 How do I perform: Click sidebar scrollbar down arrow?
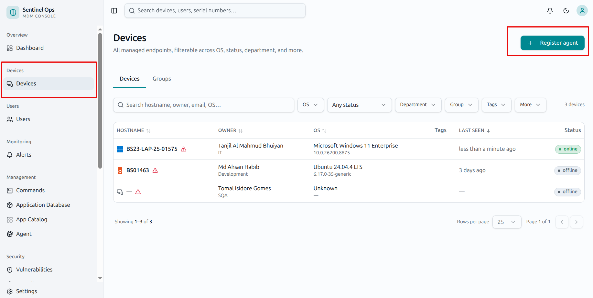click(100, 278)
